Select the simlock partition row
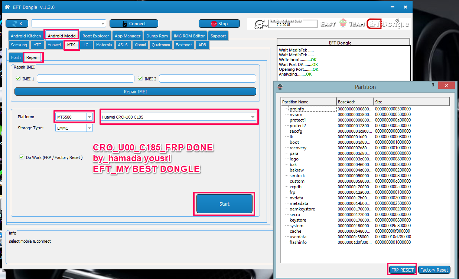 (x=365, y=176)
